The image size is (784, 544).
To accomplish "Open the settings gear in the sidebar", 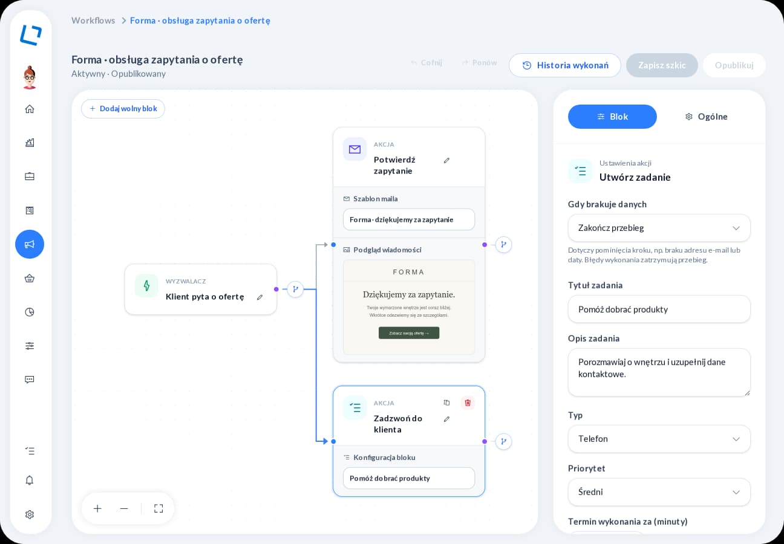I will tap(30, 514).
